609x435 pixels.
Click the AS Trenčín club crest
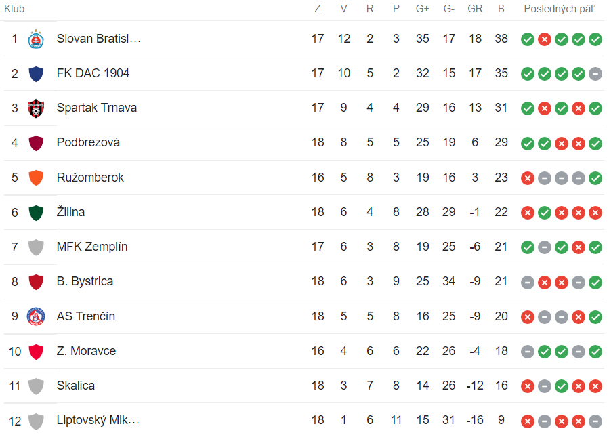tap(36, 316)
